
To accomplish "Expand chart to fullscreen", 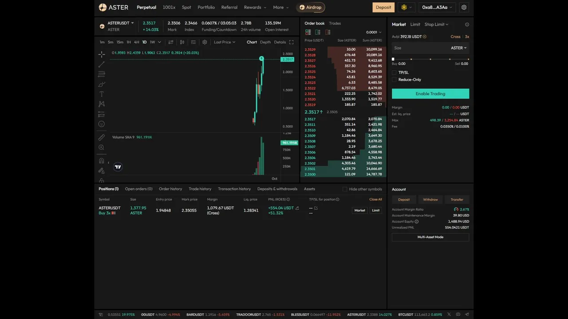I will [291, 42].
